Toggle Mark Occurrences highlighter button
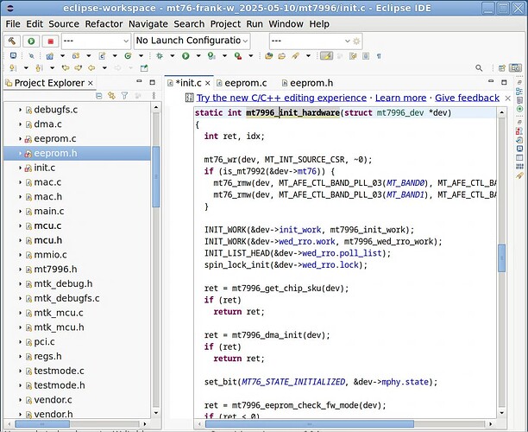528x432 pixels. click(326, 56)
